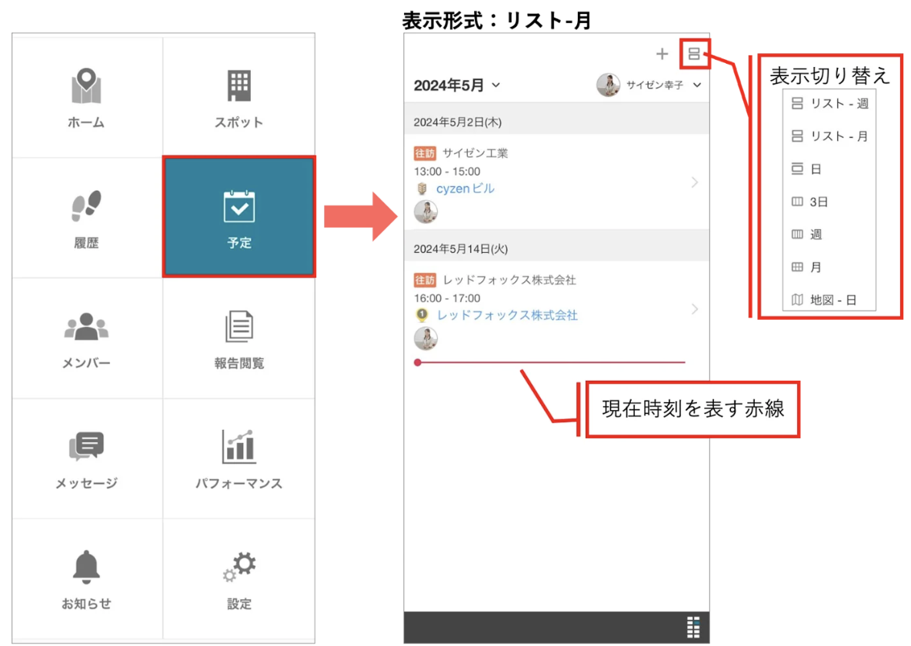
Task: Open サイゼン工業 entry via right chevron
Action: pos(695,182)
